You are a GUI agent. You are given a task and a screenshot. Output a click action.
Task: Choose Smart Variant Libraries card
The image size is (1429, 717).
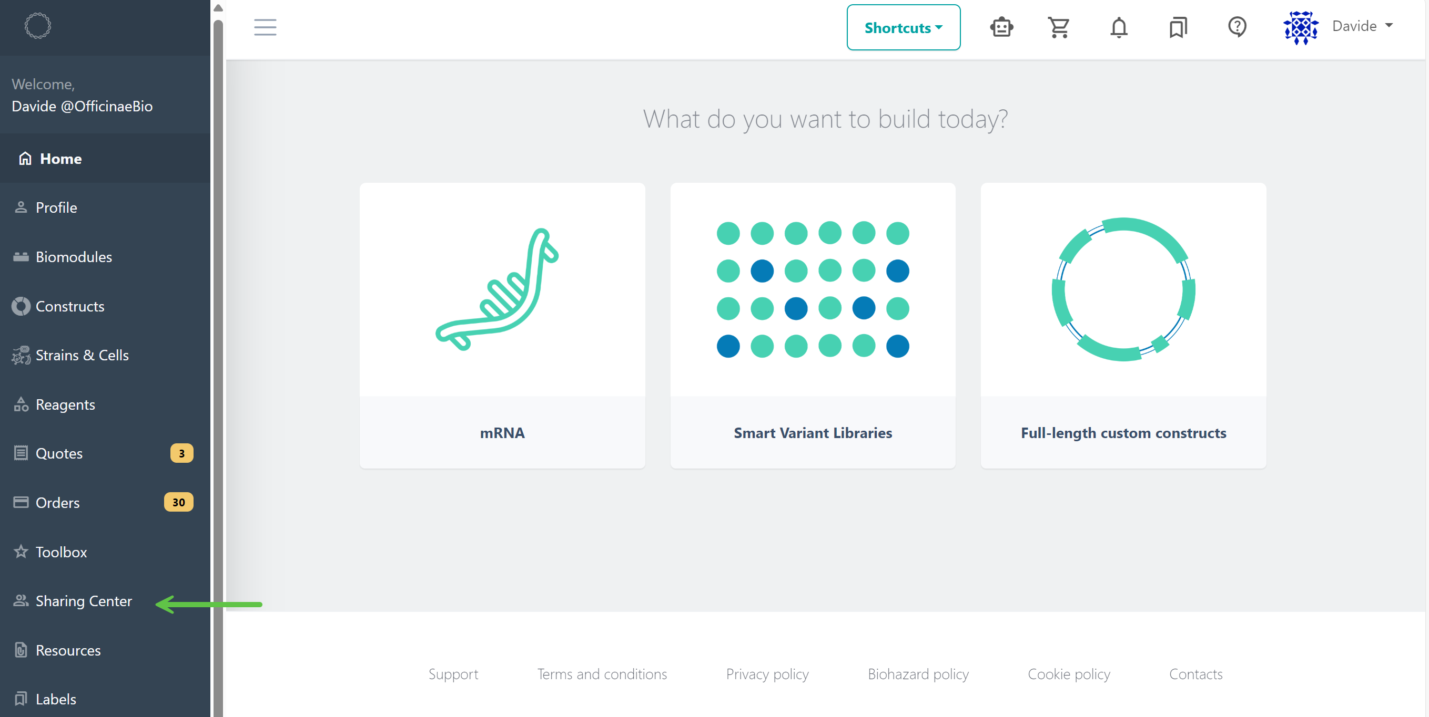tap(813, 325)
